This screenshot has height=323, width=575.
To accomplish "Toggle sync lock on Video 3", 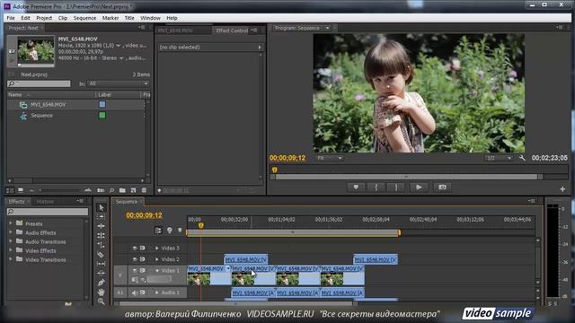I will [142, 249].
